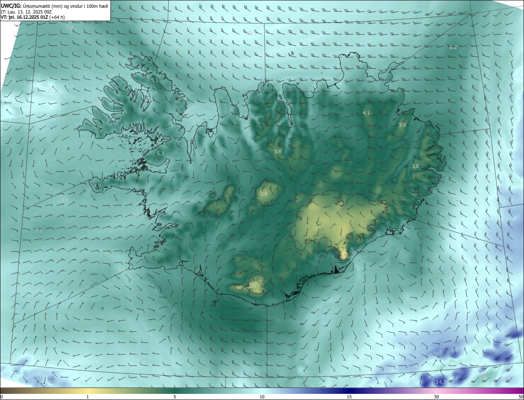Click the 50 tick on the color scale
Viewport: 524px width, 400px height.
(x=521, y=397)
